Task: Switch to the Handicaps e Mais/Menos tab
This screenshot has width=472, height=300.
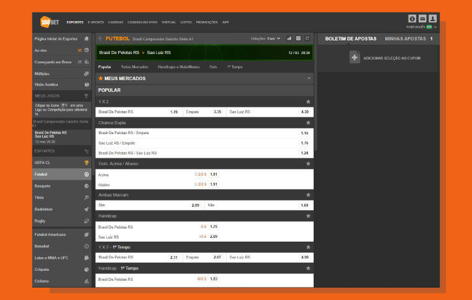Action: [179, 67]
